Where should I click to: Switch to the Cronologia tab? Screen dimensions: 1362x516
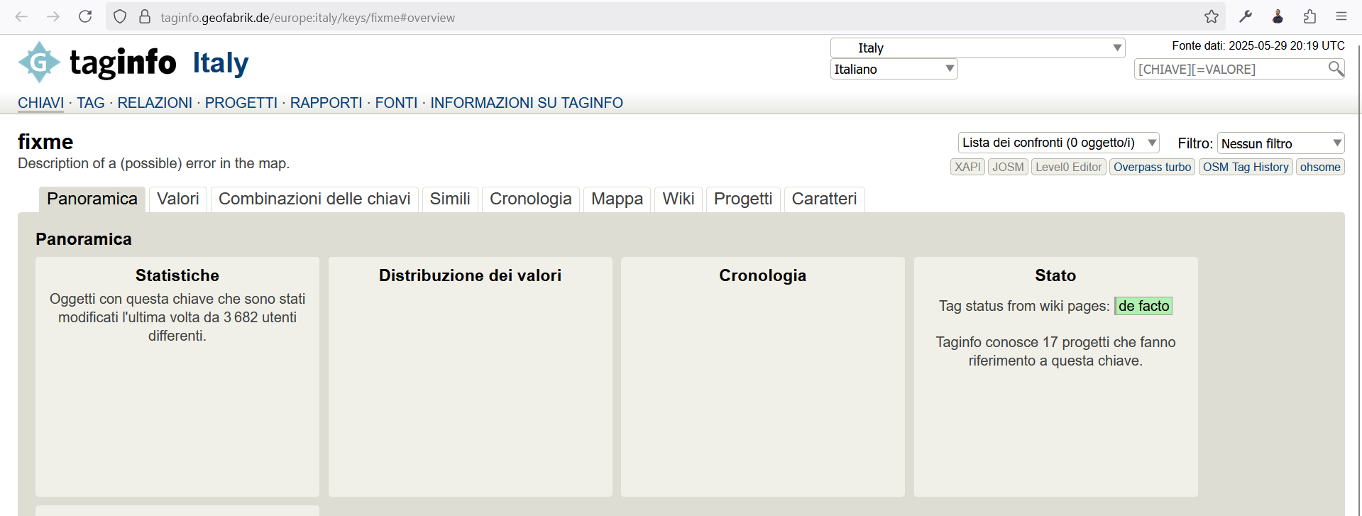(531, 199)
